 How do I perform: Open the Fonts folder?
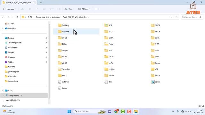tap(109, 44)
